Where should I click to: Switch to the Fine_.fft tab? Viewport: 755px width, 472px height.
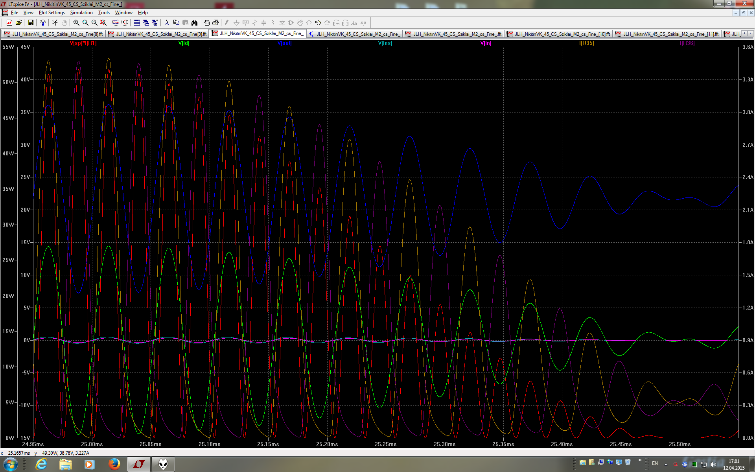453,34
